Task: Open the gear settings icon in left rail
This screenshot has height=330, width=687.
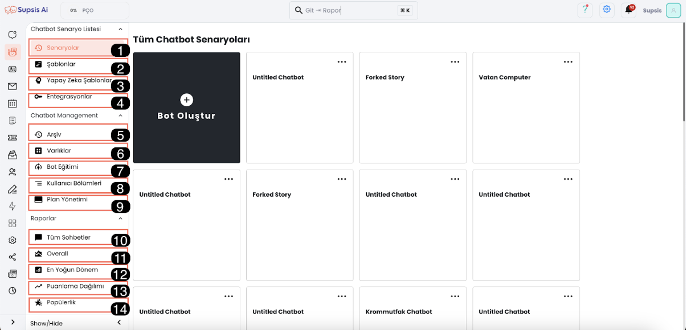Action: pyautogui.click(x=13, y=240)
